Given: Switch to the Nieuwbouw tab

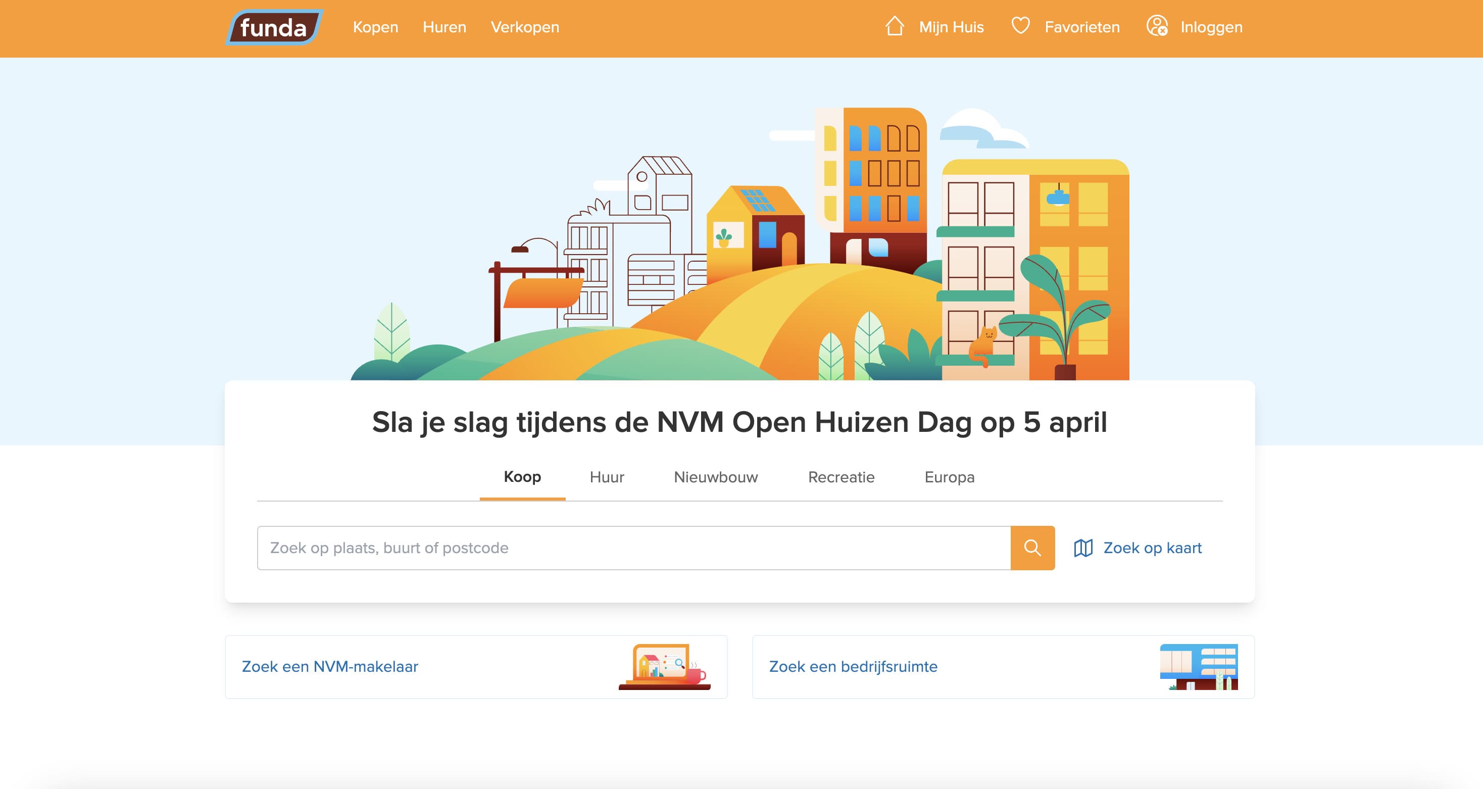Looking at the screenshot, I should coord(716,477).
